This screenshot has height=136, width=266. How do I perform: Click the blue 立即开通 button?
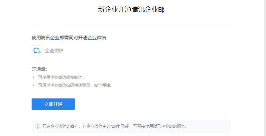(x=53, y=104)
